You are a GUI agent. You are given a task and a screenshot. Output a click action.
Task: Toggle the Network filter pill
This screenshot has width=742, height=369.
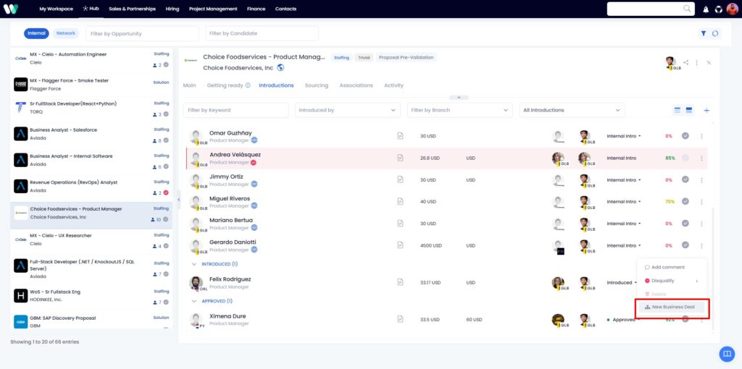[66, 33]
